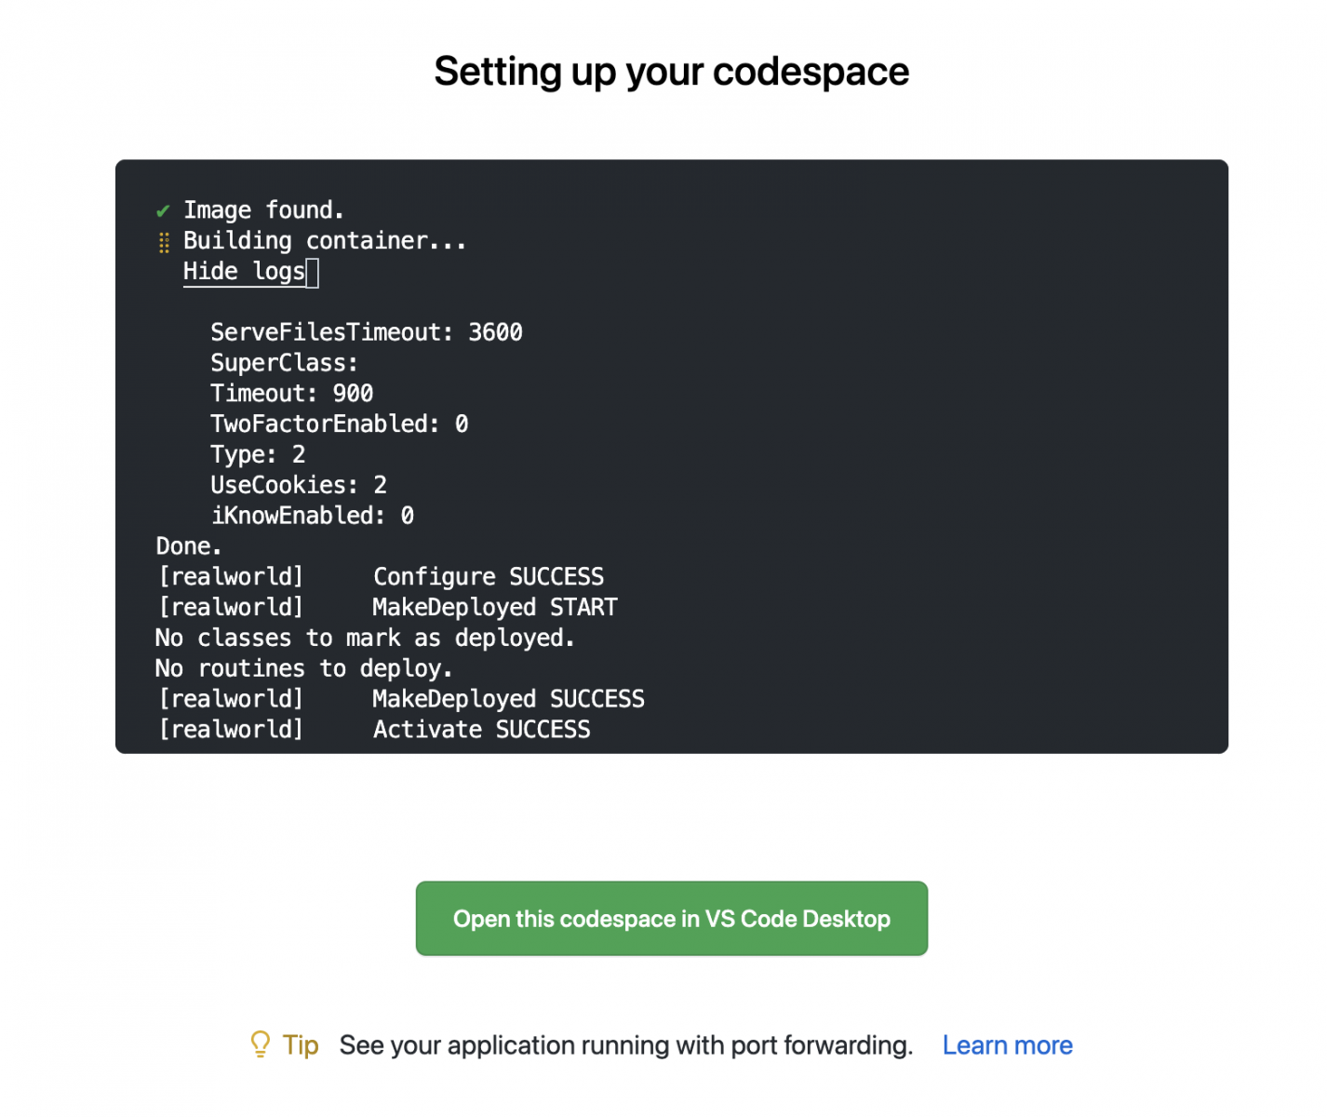Open this codespace in VS Code Desktop
1327x1117 pixels.
[671, 919]
